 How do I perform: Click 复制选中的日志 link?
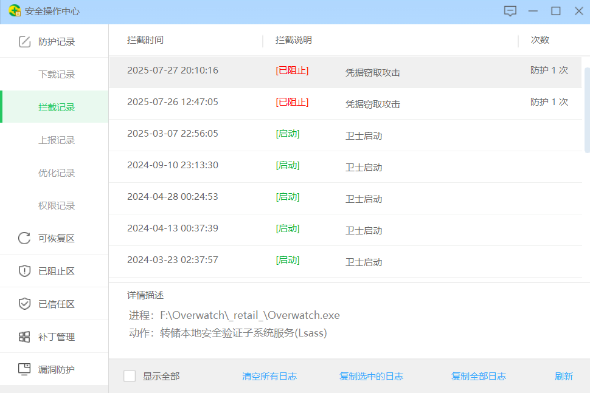(371, 377)
